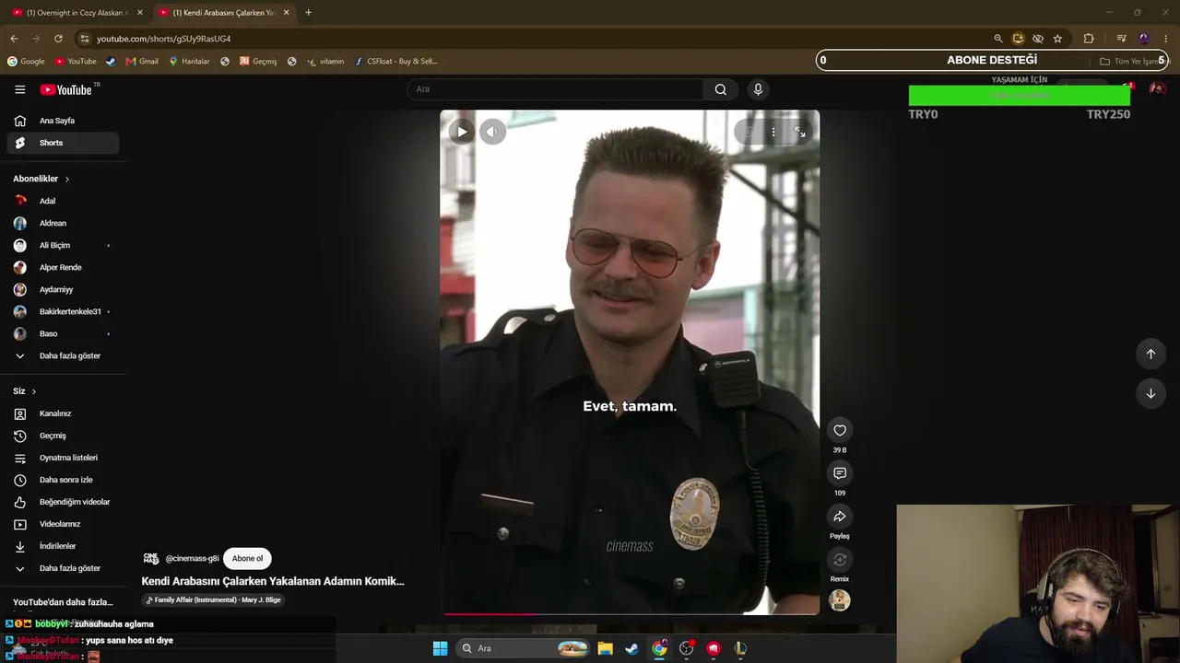Open File Explorer from the taskbar
The height and width of the screenshot is (663, 1180).
(x=605, y=648)
